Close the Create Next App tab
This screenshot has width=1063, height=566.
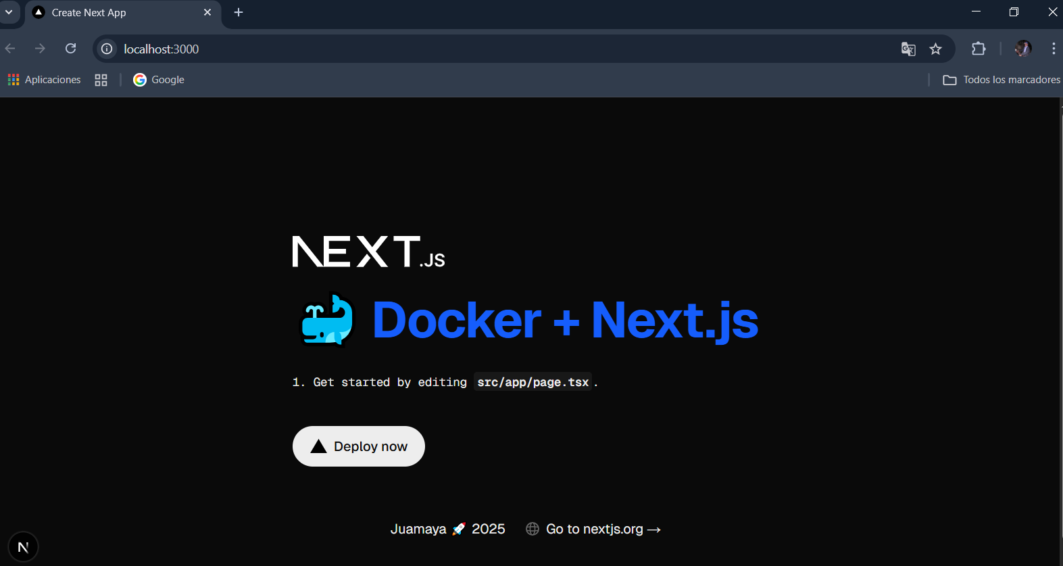click(x=207, y=12)
